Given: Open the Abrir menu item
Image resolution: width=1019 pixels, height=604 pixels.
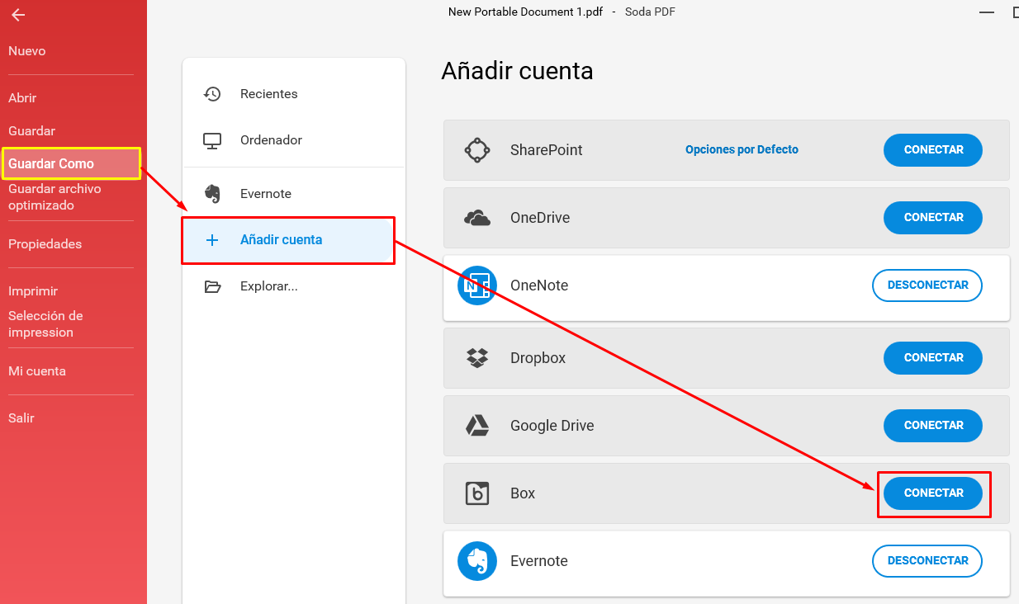Looking at the screenshot, I should pos(22,98).
